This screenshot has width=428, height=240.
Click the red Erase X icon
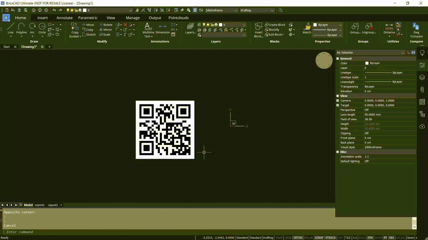click(125, 25)
